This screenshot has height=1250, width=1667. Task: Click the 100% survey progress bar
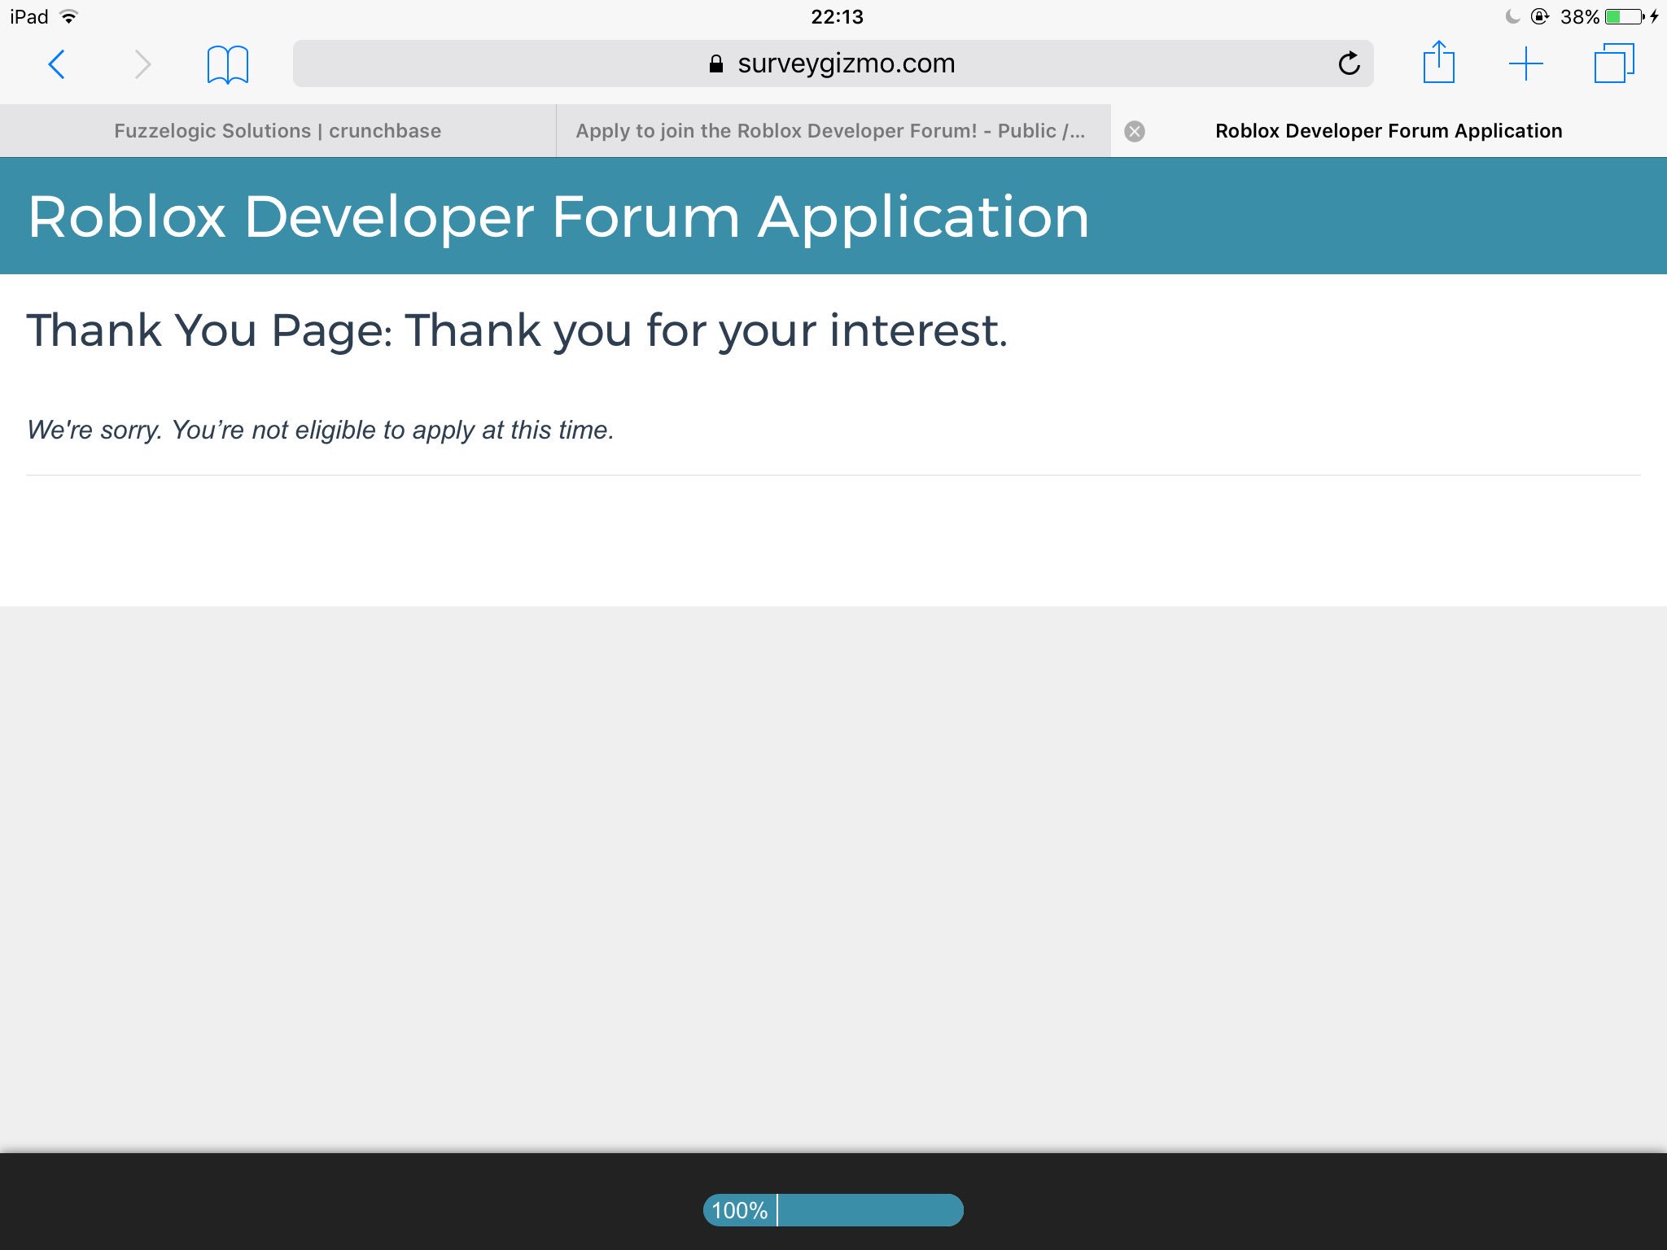click(833, 1210)
